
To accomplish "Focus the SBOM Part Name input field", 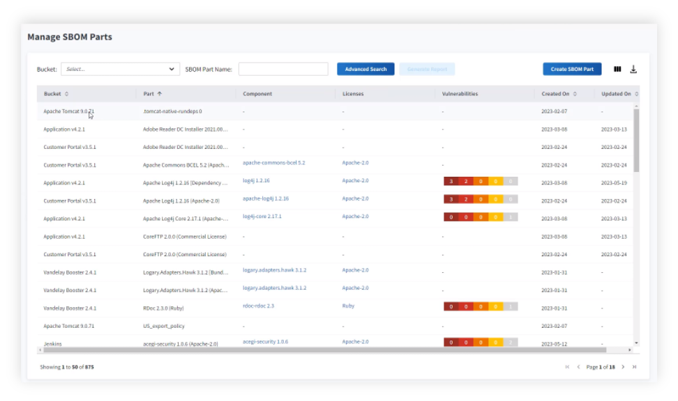I will [x=283, y=69].
